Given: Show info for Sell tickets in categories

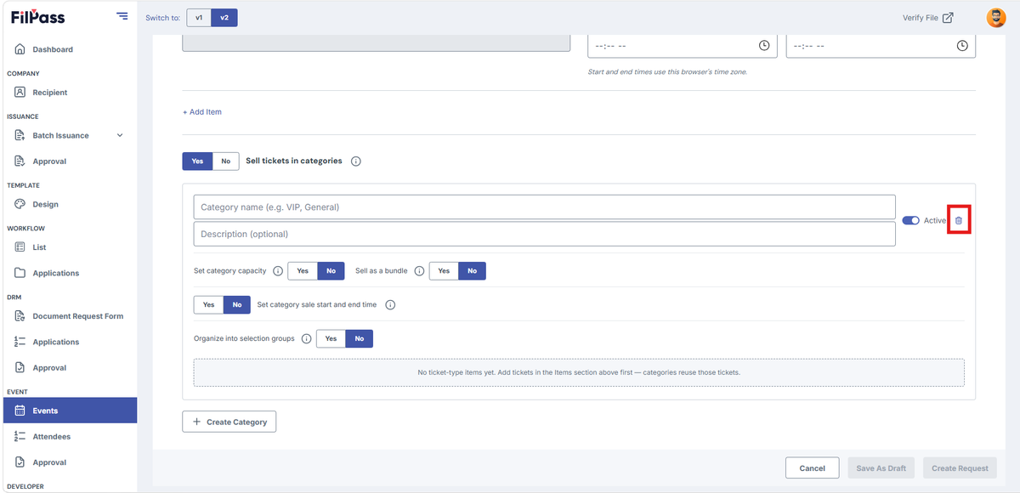Looking at the screenshot, I should coord(356,161).
